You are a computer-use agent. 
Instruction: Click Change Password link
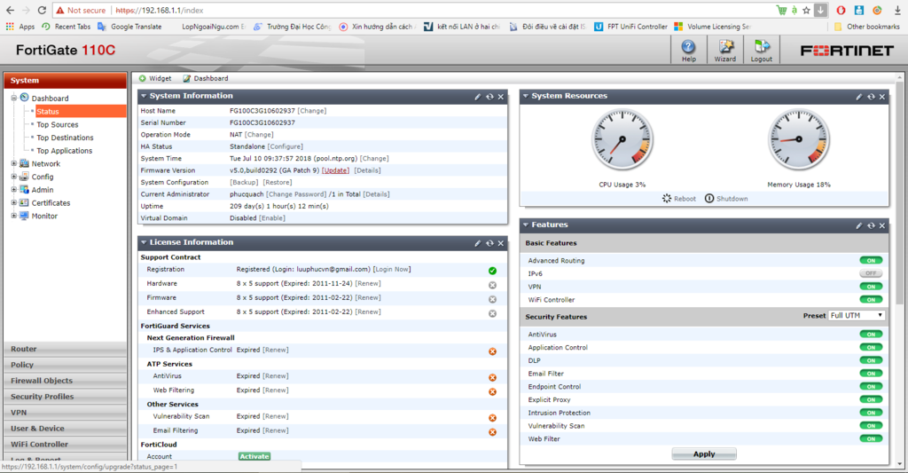296,194
